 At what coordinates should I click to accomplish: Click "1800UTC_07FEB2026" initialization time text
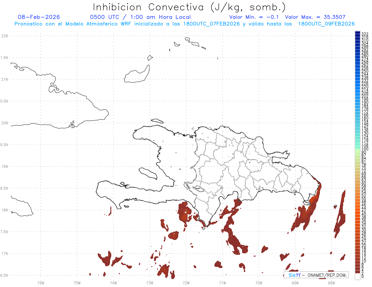click(211, 24)
